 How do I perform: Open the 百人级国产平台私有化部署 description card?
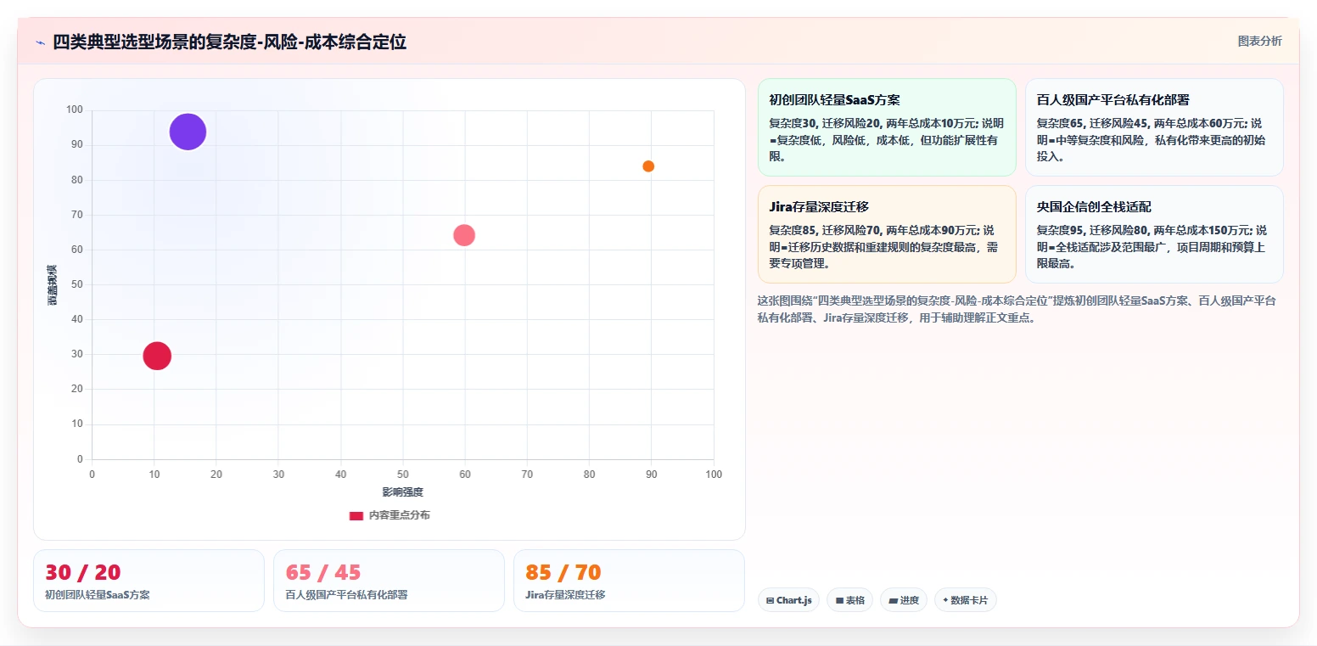1154,127
